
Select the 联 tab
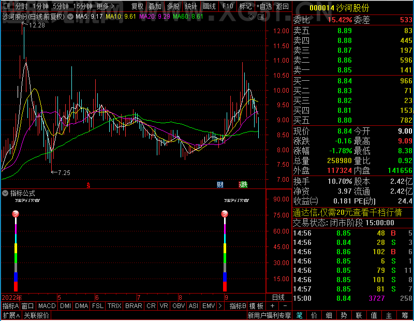click(x=359, y=315)
